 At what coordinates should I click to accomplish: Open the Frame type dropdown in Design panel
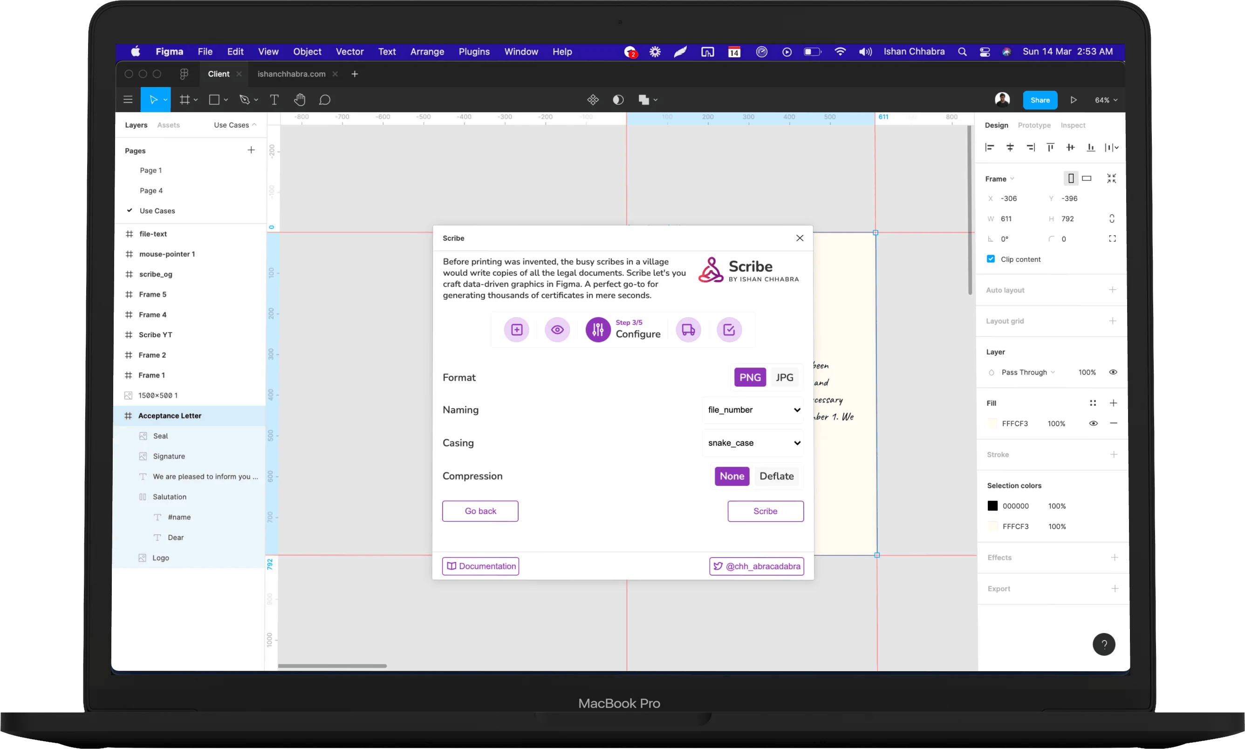(999, 179)
